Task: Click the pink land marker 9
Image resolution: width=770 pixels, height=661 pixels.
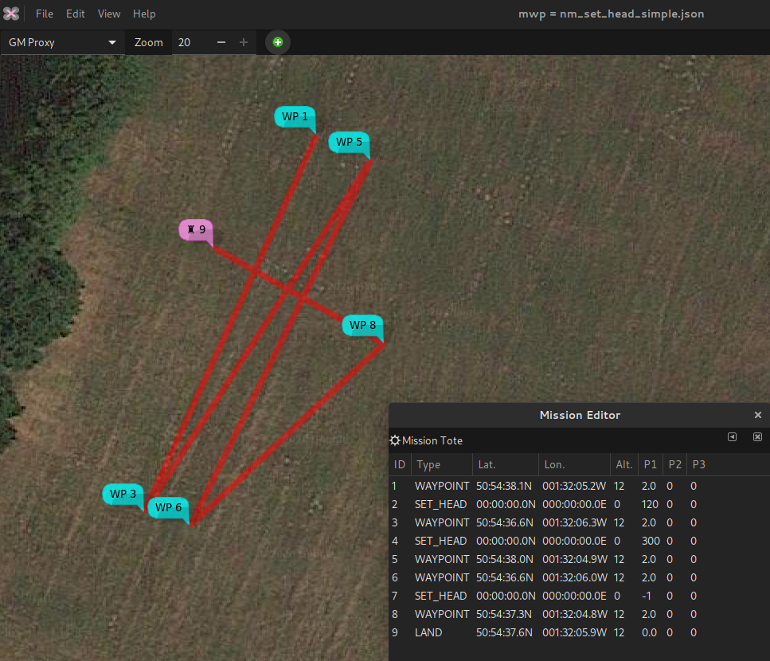Action: point(195,229)
